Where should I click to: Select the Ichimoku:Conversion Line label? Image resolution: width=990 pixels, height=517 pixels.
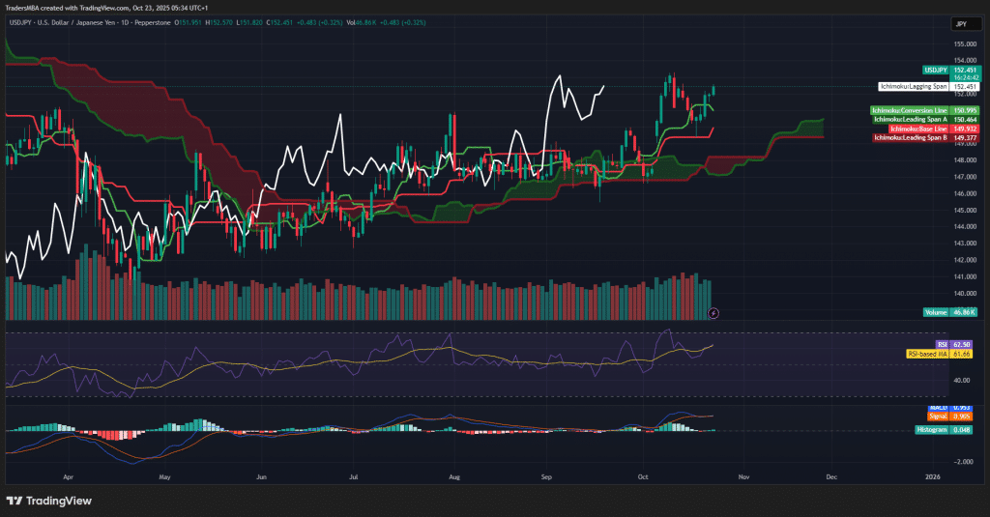click(x=924, y=110)
